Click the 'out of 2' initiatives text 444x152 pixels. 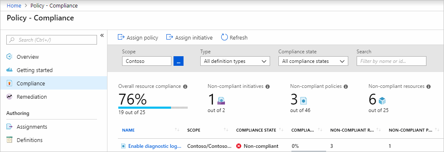point(216,110)
